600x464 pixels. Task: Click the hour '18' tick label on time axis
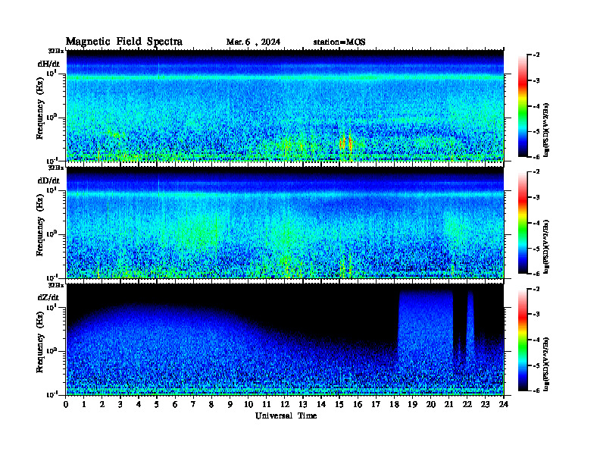[x=394, y=405]
